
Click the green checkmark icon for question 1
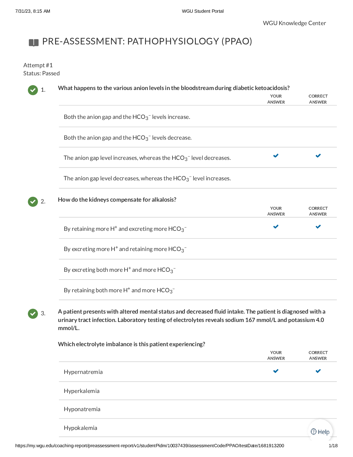(33, 90)
